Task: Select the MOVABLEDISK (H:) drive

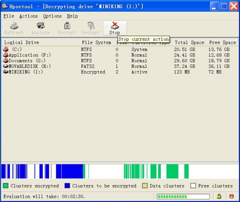Action: click(26, 66)
